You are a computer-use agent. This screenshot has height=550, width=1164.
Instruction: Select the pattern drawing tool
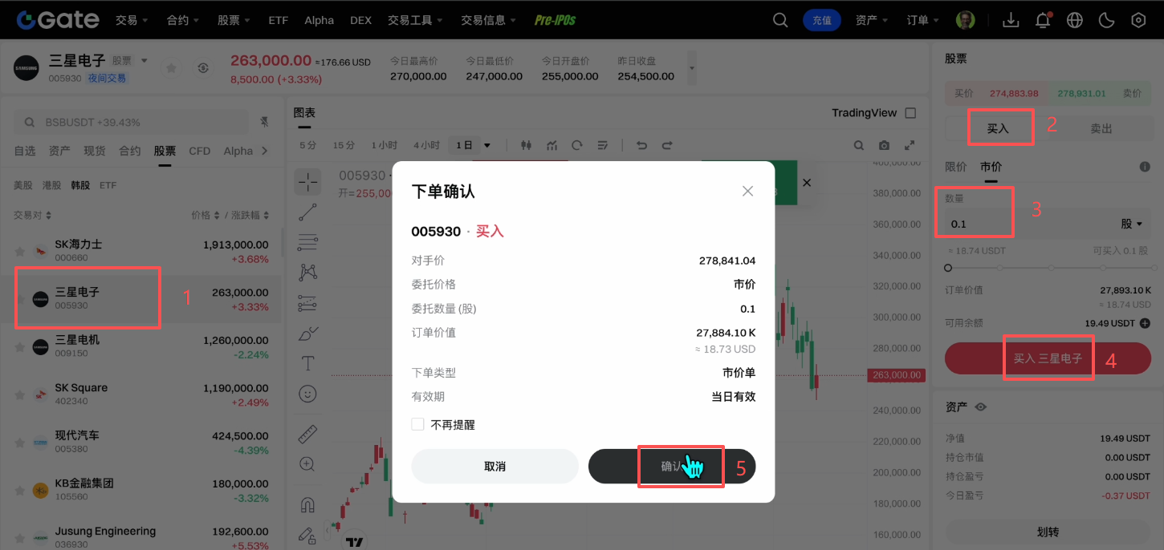coord(307,273)
